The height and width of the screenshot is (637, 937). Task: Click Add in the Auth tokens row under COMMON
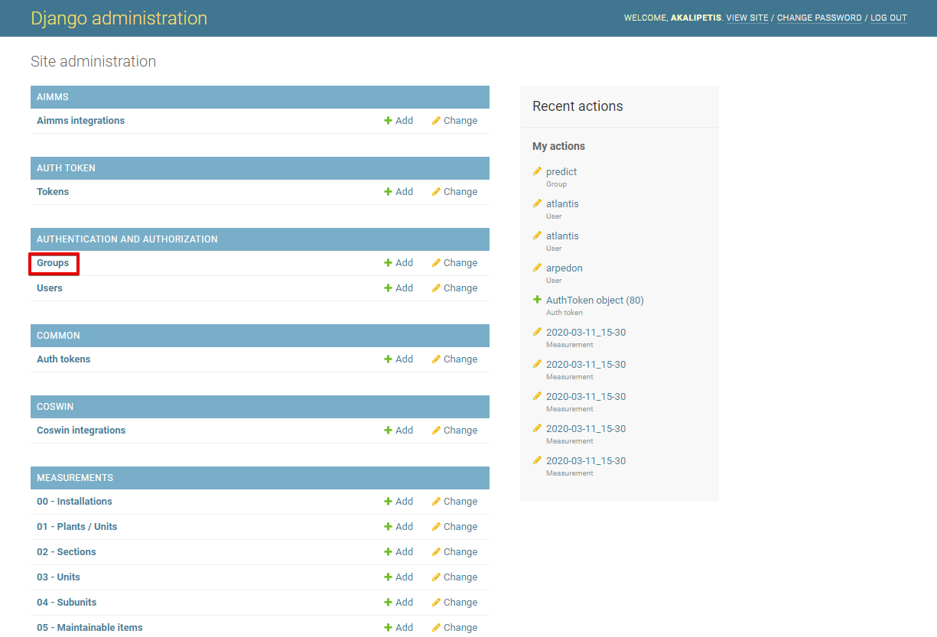399,359
